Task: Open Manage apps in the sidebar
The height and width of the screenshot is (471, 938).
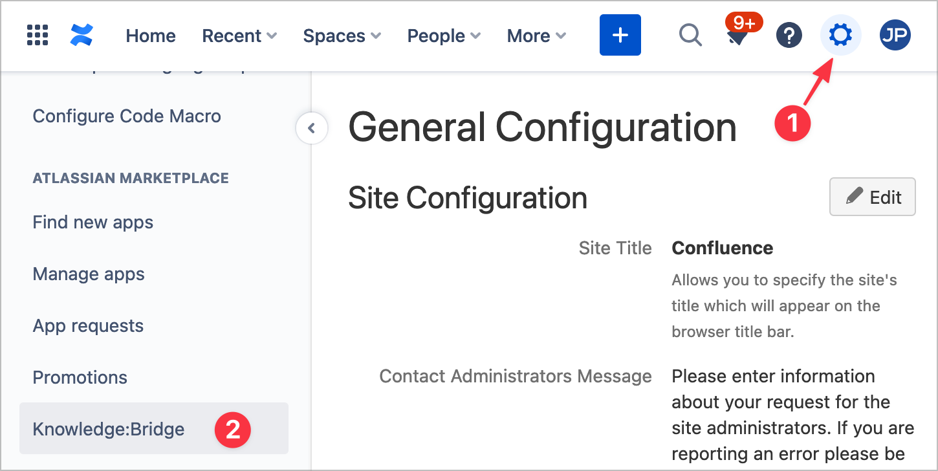Action: pos(89,274)
